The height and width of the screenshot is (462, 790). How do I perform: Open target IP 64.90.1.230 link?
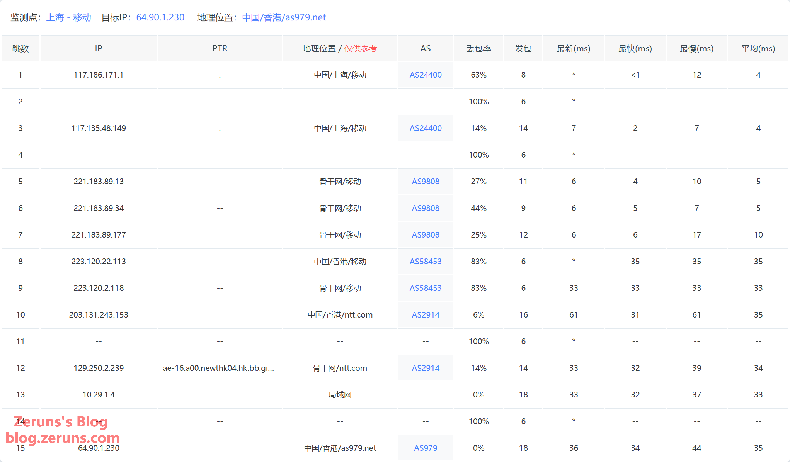click(160, 17)
